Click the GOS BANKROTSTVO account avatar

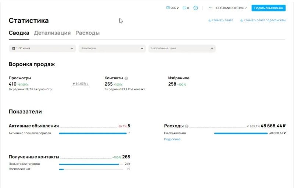click(x=211, y=8)
